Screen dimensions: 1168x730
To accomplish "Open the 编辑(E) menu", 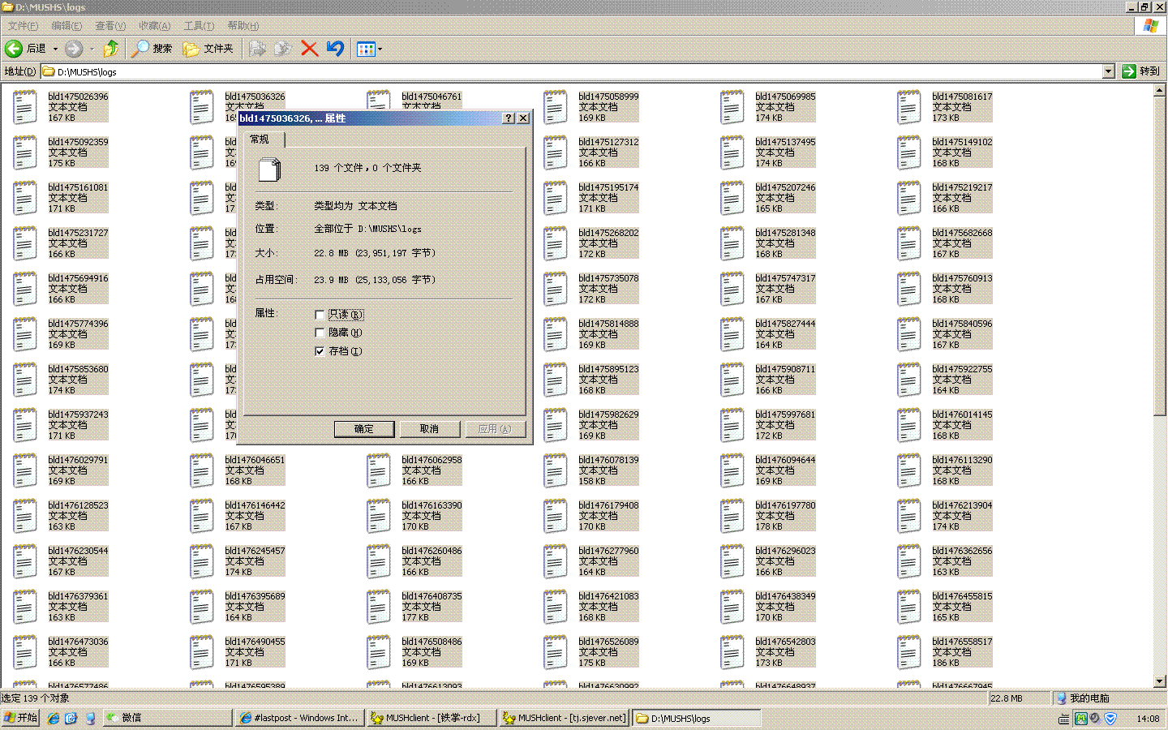I will point(66,26).
